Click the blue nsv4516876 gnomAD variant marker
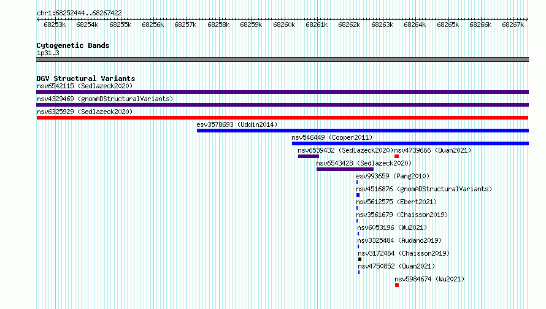This screenshot has width=546, height=309. (358, 195)
